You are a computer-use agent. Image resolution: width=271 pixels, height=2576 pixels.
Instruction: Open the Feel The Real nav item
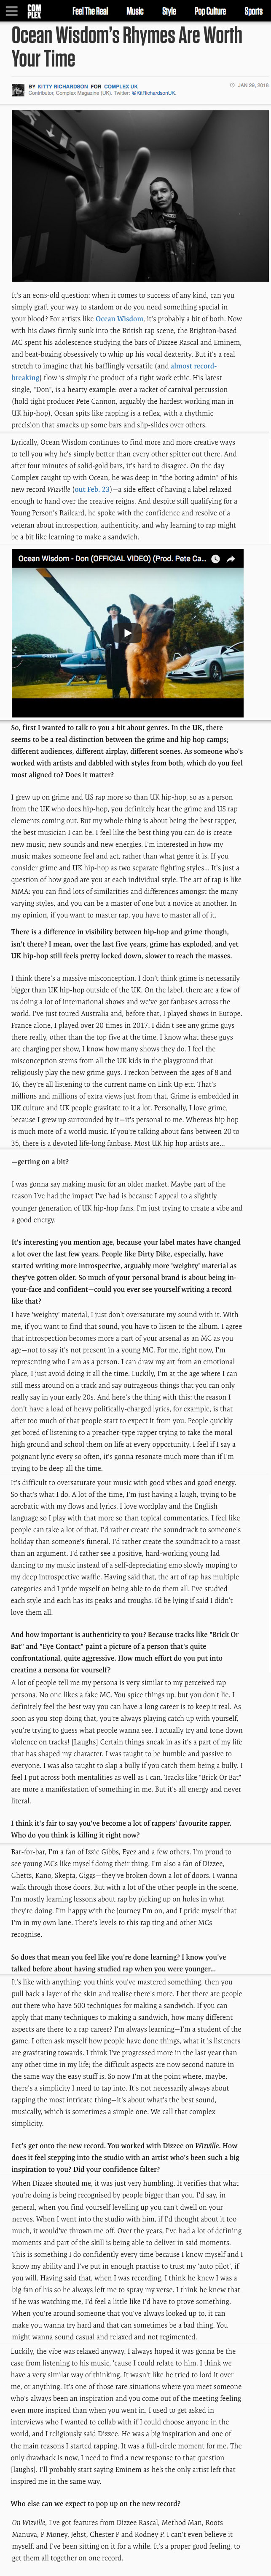90,11
